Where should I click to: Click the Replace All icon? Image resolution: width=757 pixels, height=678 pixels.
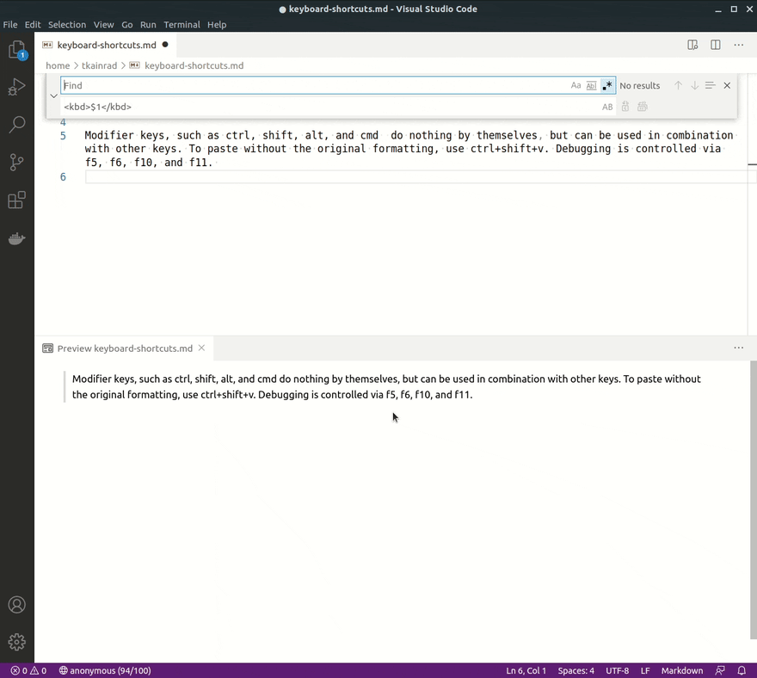click(642, 107)
